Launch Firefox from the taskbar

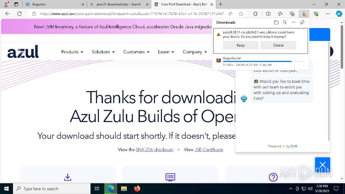(137, 189)
